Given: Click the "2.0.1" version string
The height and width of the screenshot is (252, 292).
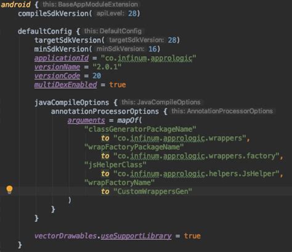Looking at the screenshot, I should 107,67.
